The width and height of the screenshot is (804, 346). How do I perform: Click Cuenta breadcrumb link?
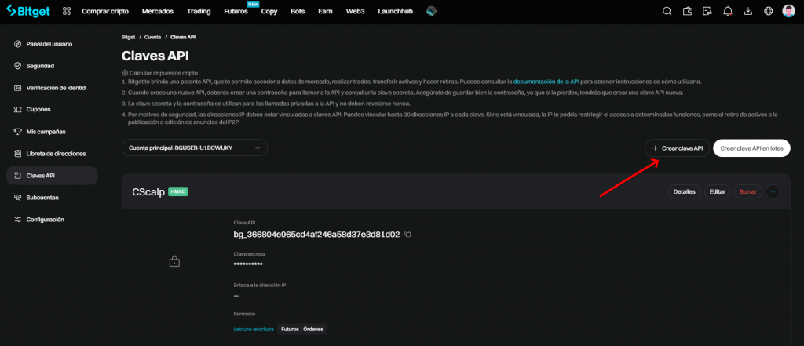coord(153,38)
